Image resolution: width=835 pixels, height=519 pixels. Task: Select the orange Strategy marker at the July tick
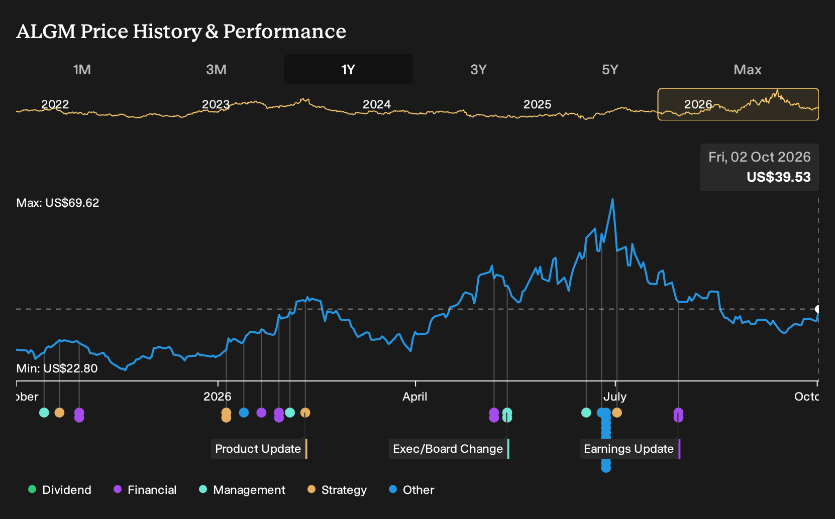[x=617, y=413]
